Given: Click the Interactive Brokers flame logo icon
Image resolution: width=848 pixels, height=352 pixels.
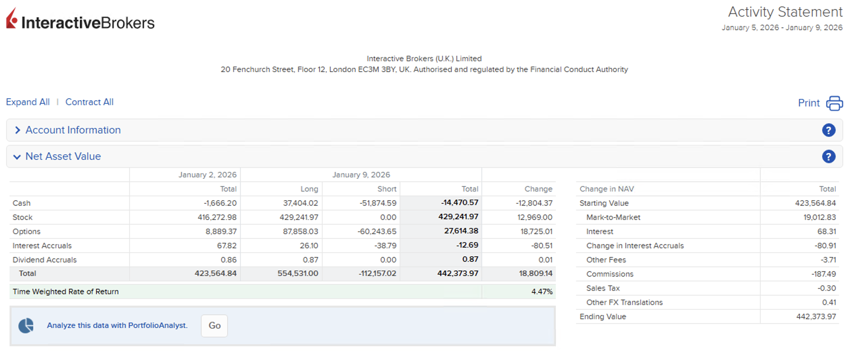Looking at the screenshot, I should point(11,19).
